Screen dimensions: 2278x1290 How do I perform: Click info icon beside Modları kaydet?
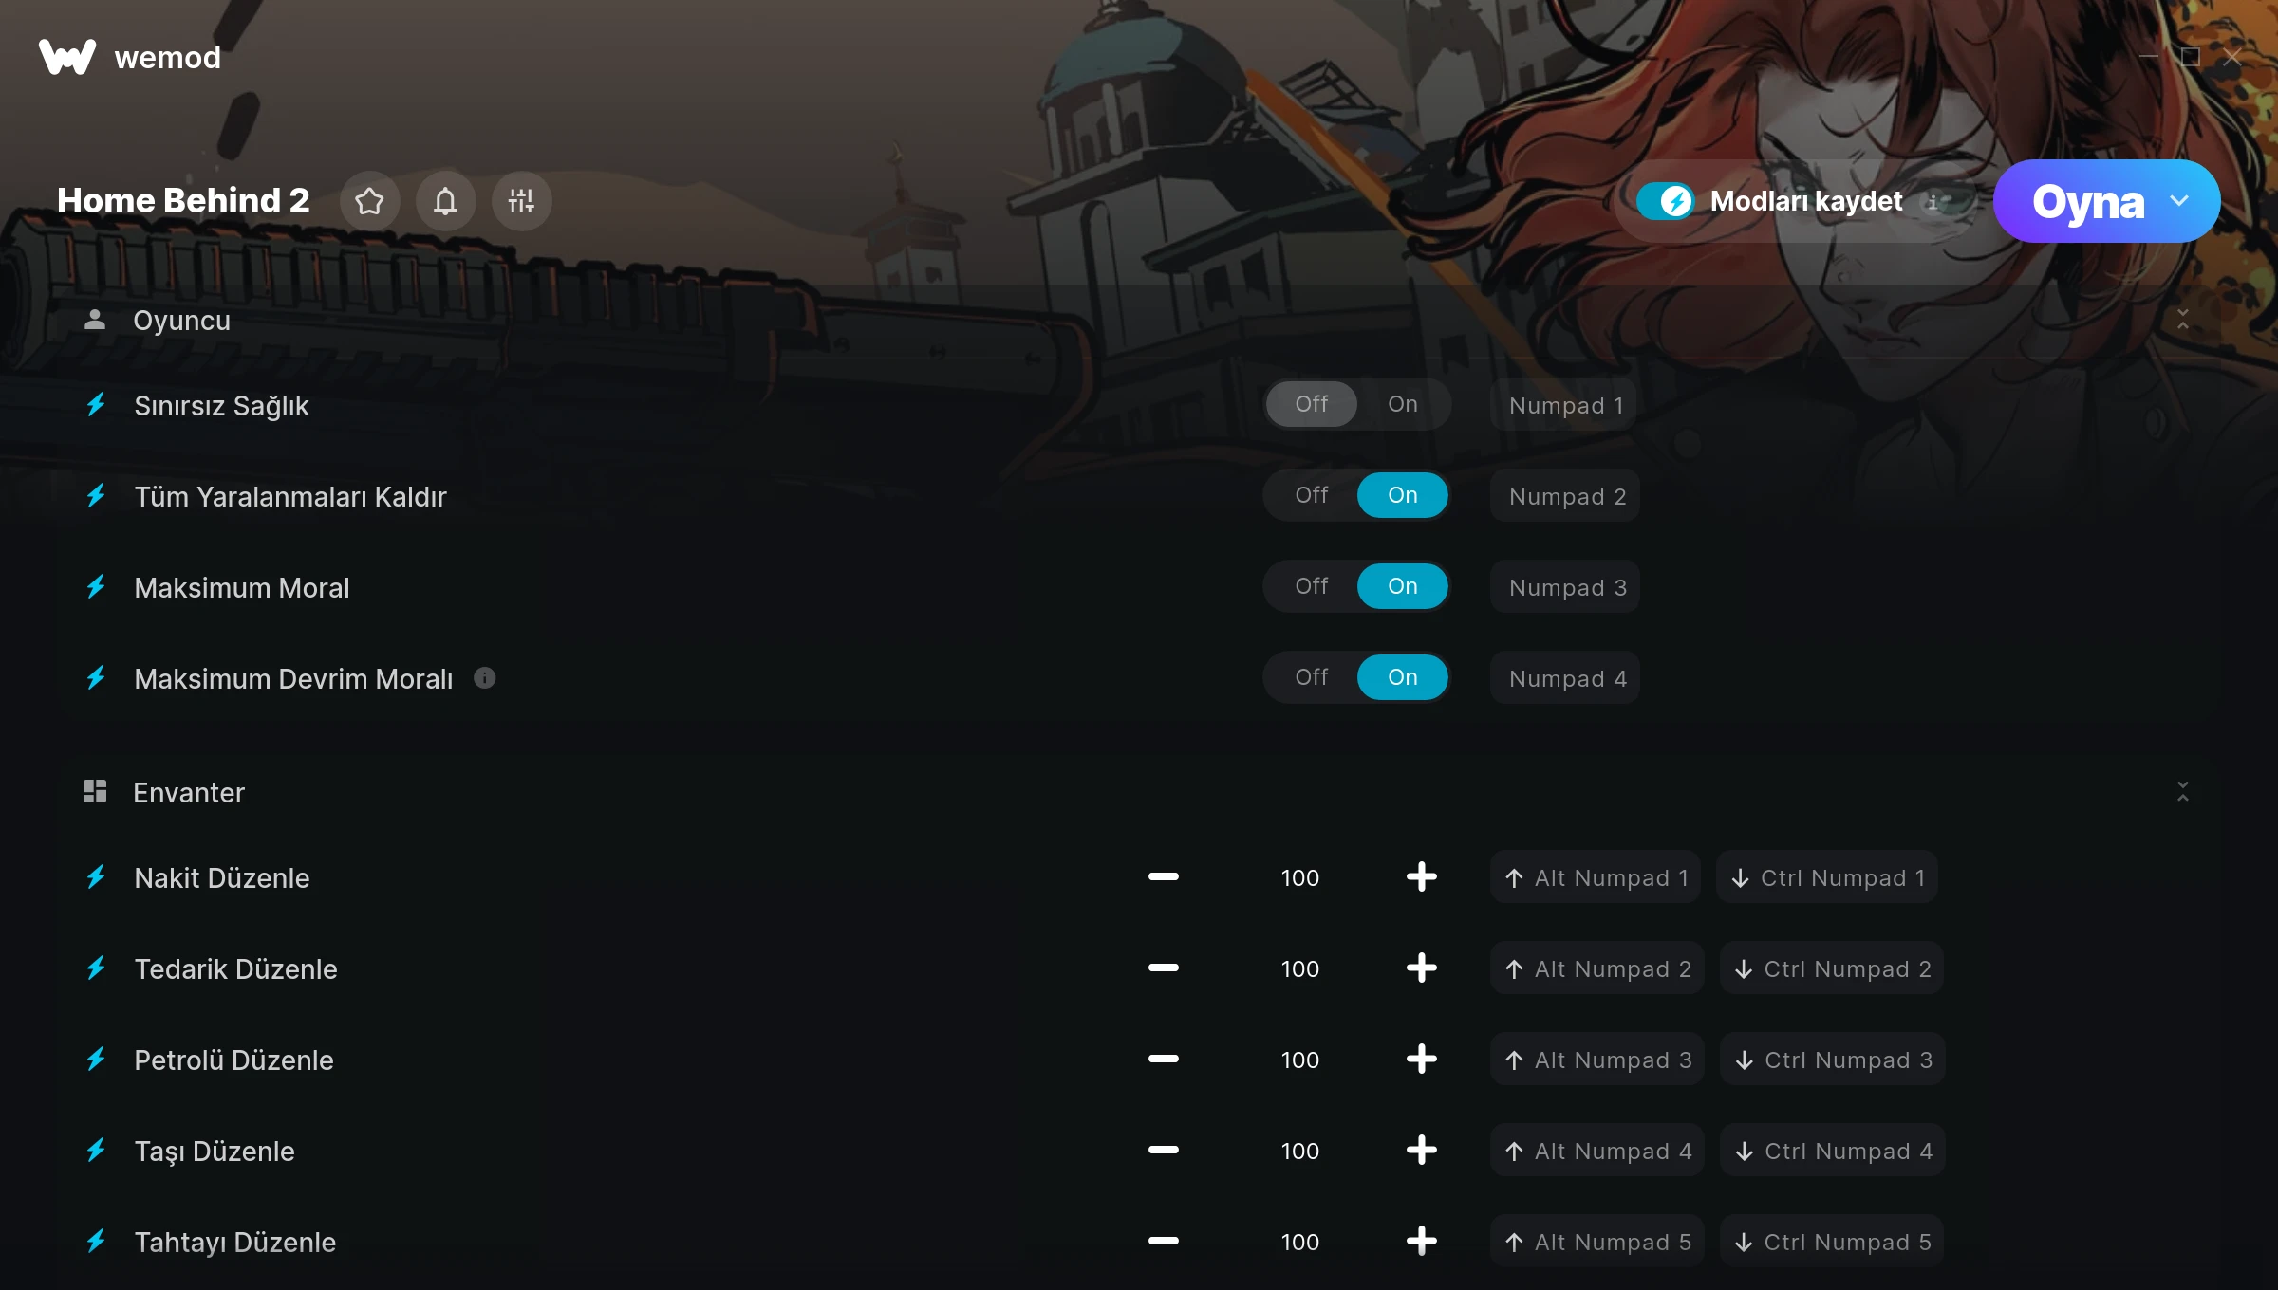[x=1932, y=202]
